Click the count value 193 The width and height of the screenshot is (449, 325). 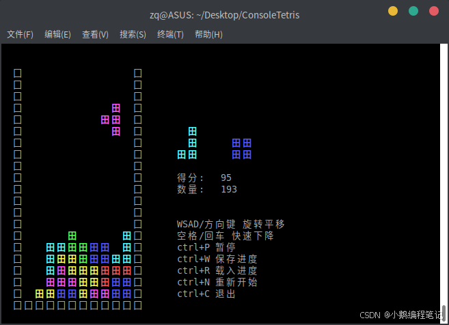pyautogui.click(x=229, y=189)
